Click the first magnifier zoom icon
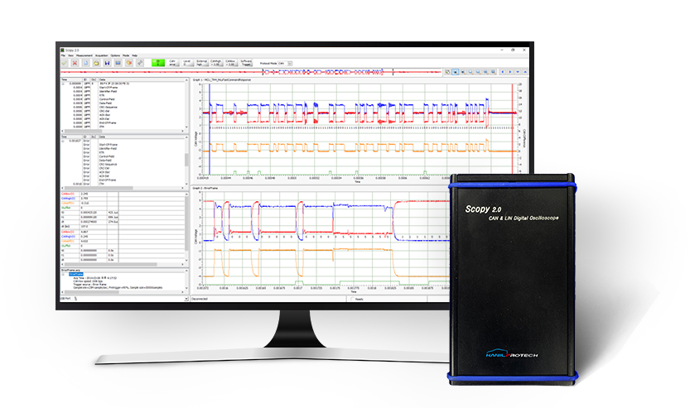Image resolution: width=690 pixels, height=408 pixels. click(470, 72)
